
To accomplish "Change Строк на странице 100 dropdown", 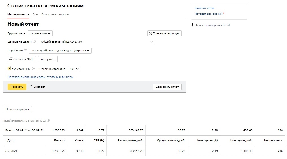I will (74, 69).
